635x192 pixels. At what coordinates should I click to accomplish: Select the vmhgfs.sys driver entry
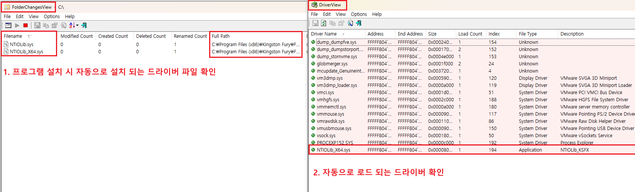click(x=328, y=100)
